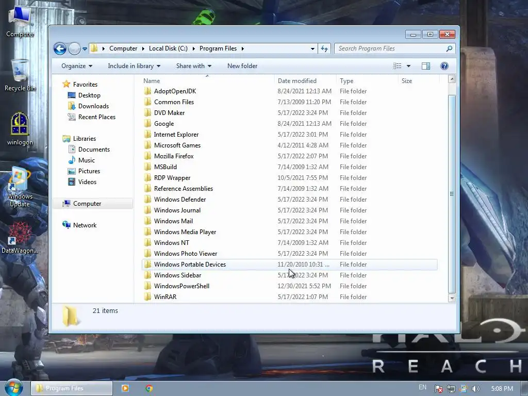528x396 pixels.
Task: Select the AdoptOpenJDK folder icon
Action: 147,91
